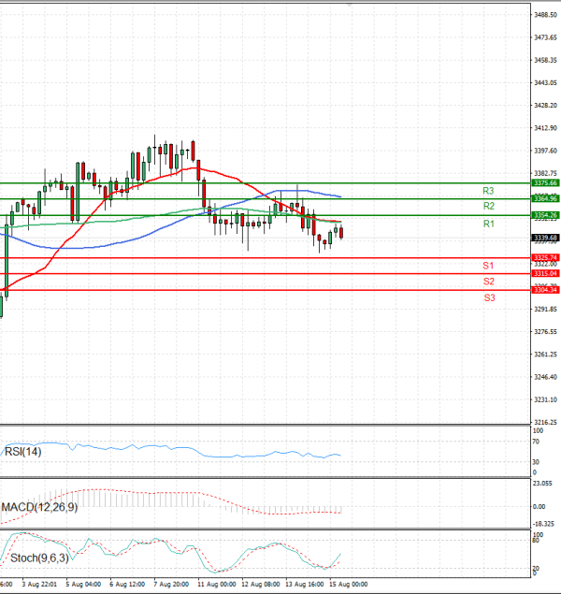This screenshot has height=594, width=561.
Task: Click the RSI(14) indicator label
Action: pos(22,452)
